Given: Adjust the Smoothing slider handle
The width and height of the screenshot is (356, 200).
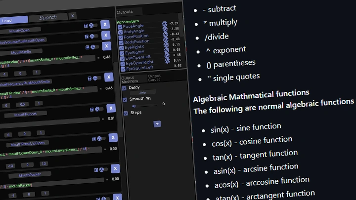Looking at the screenshot, I should 134,106.
